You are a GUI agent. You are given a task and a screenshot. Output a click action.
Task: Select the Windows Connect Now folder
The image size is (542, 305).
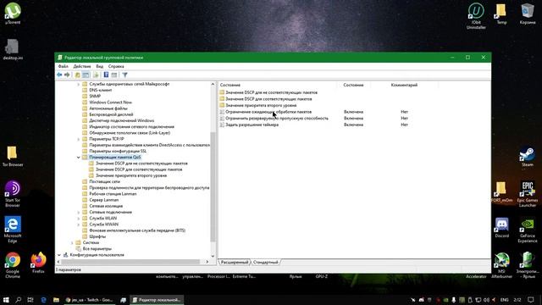(110, 103)
